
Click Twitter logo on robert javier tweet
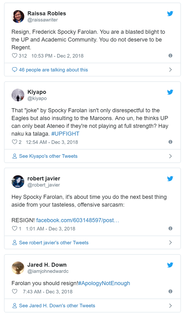click(170, 179)
